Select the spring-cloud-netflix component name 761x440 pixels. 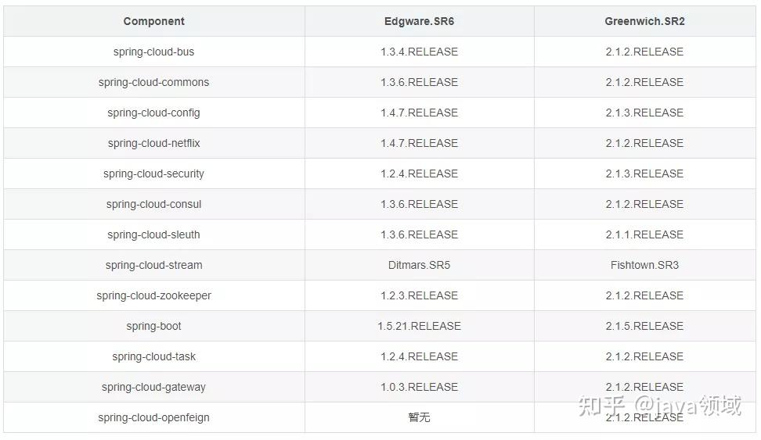click(153, 143)
